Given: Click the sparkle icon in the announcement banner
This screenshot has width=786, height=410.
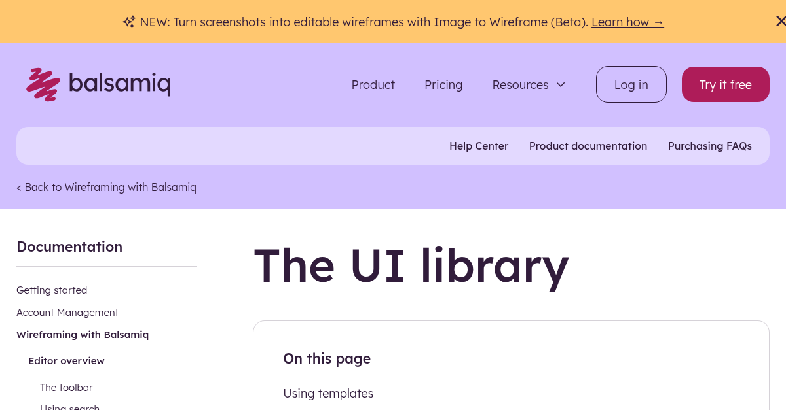Looking at the screenshot, I should [129, 22].
